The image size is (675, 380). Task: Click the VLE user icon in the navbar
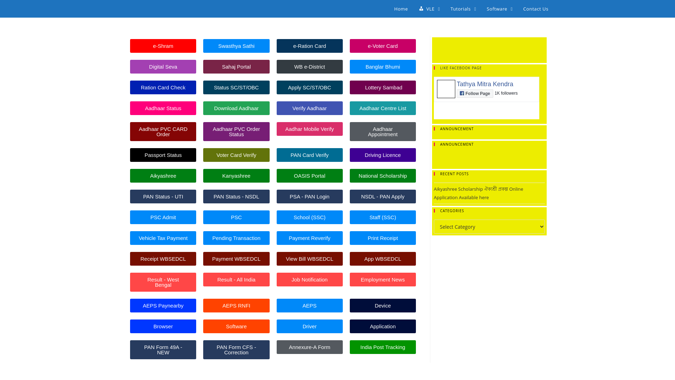click(421, 9)
